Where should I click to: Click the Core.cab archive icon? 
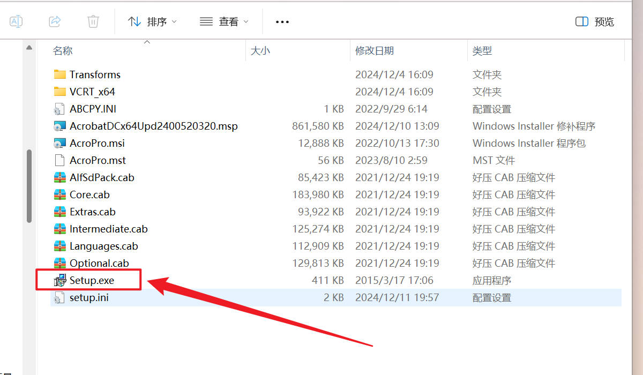pyautogui.click(x=59, y=194)
